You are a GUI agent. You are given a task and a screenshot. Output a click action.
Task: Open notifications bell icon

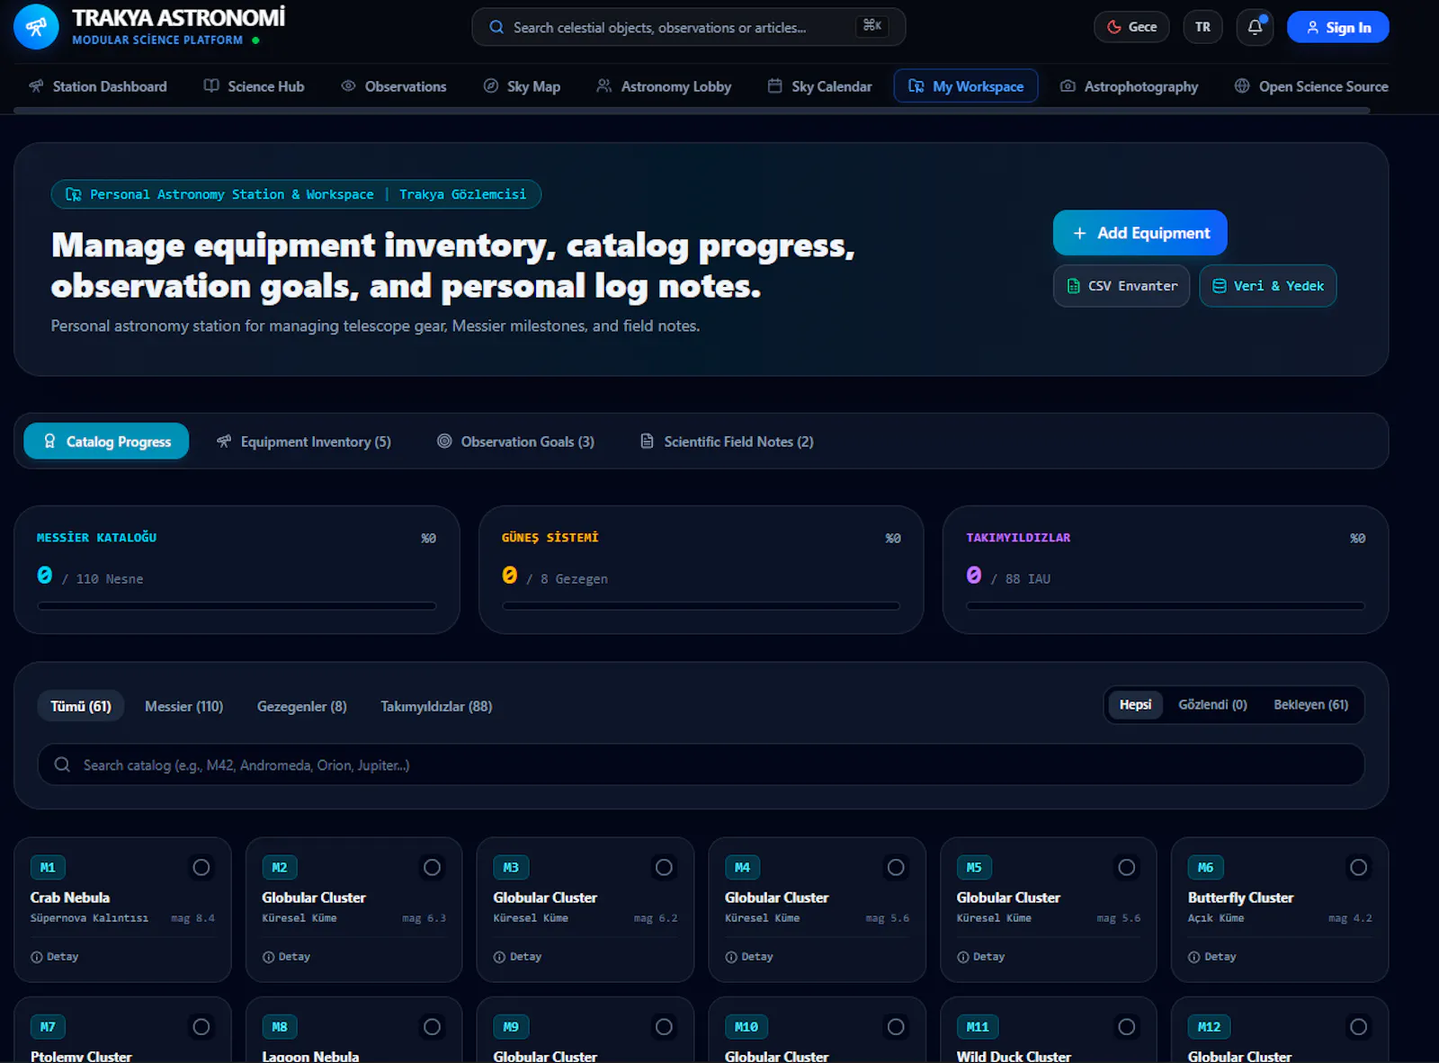click(x=1256, y=27)
